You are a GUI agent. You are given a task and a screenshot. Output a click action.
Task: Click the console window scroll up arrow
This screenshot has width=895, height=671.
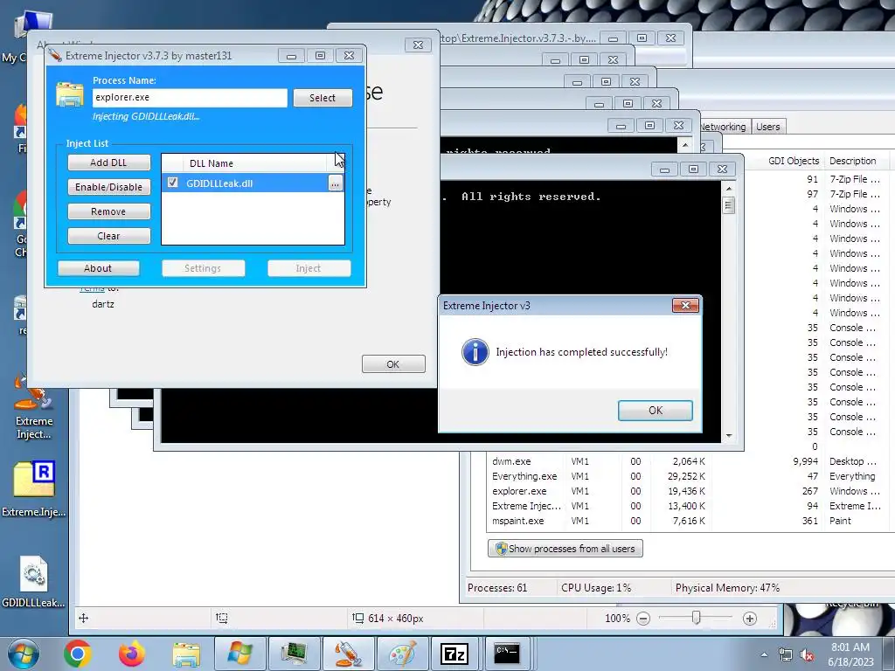[728, 189]
